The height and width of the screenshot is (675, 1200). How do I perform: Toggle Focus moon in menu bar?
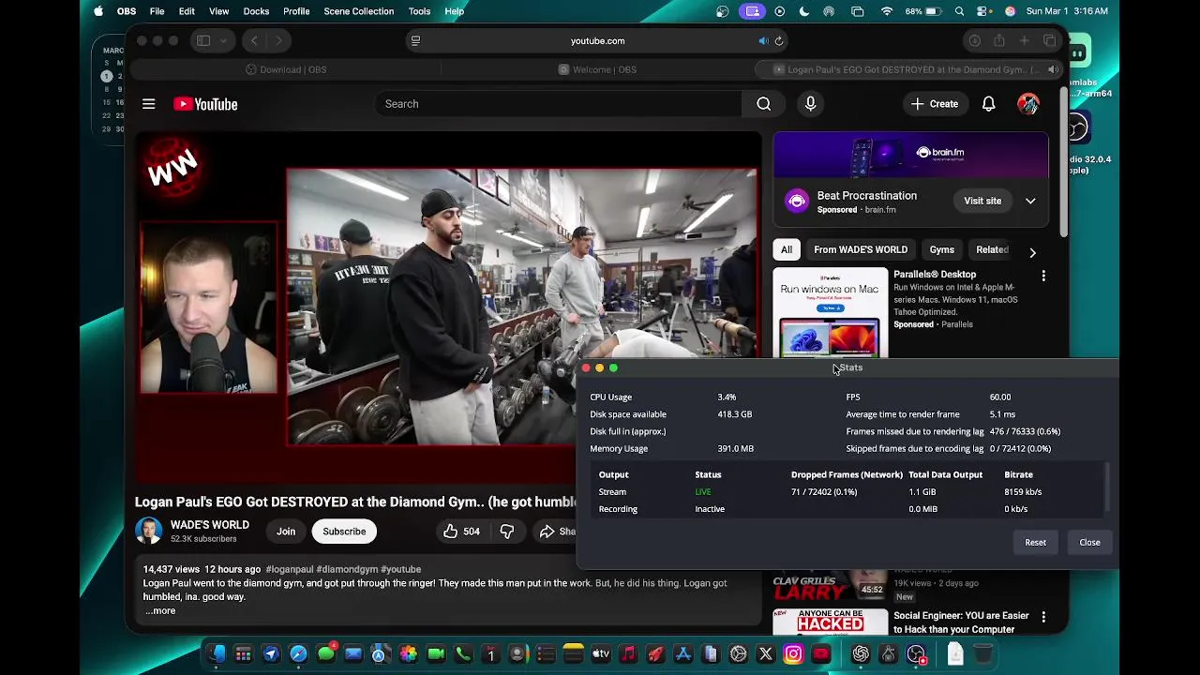[x=804, y=11]
